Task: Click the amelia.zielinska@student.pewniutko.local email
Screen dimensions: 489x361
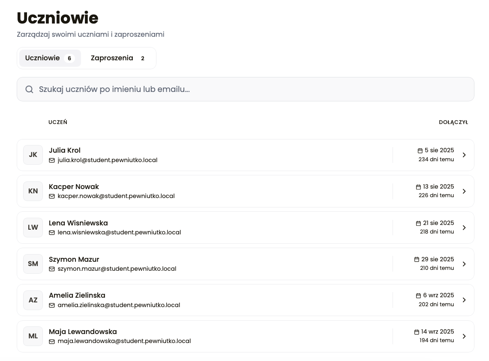Action: [119, 305]
